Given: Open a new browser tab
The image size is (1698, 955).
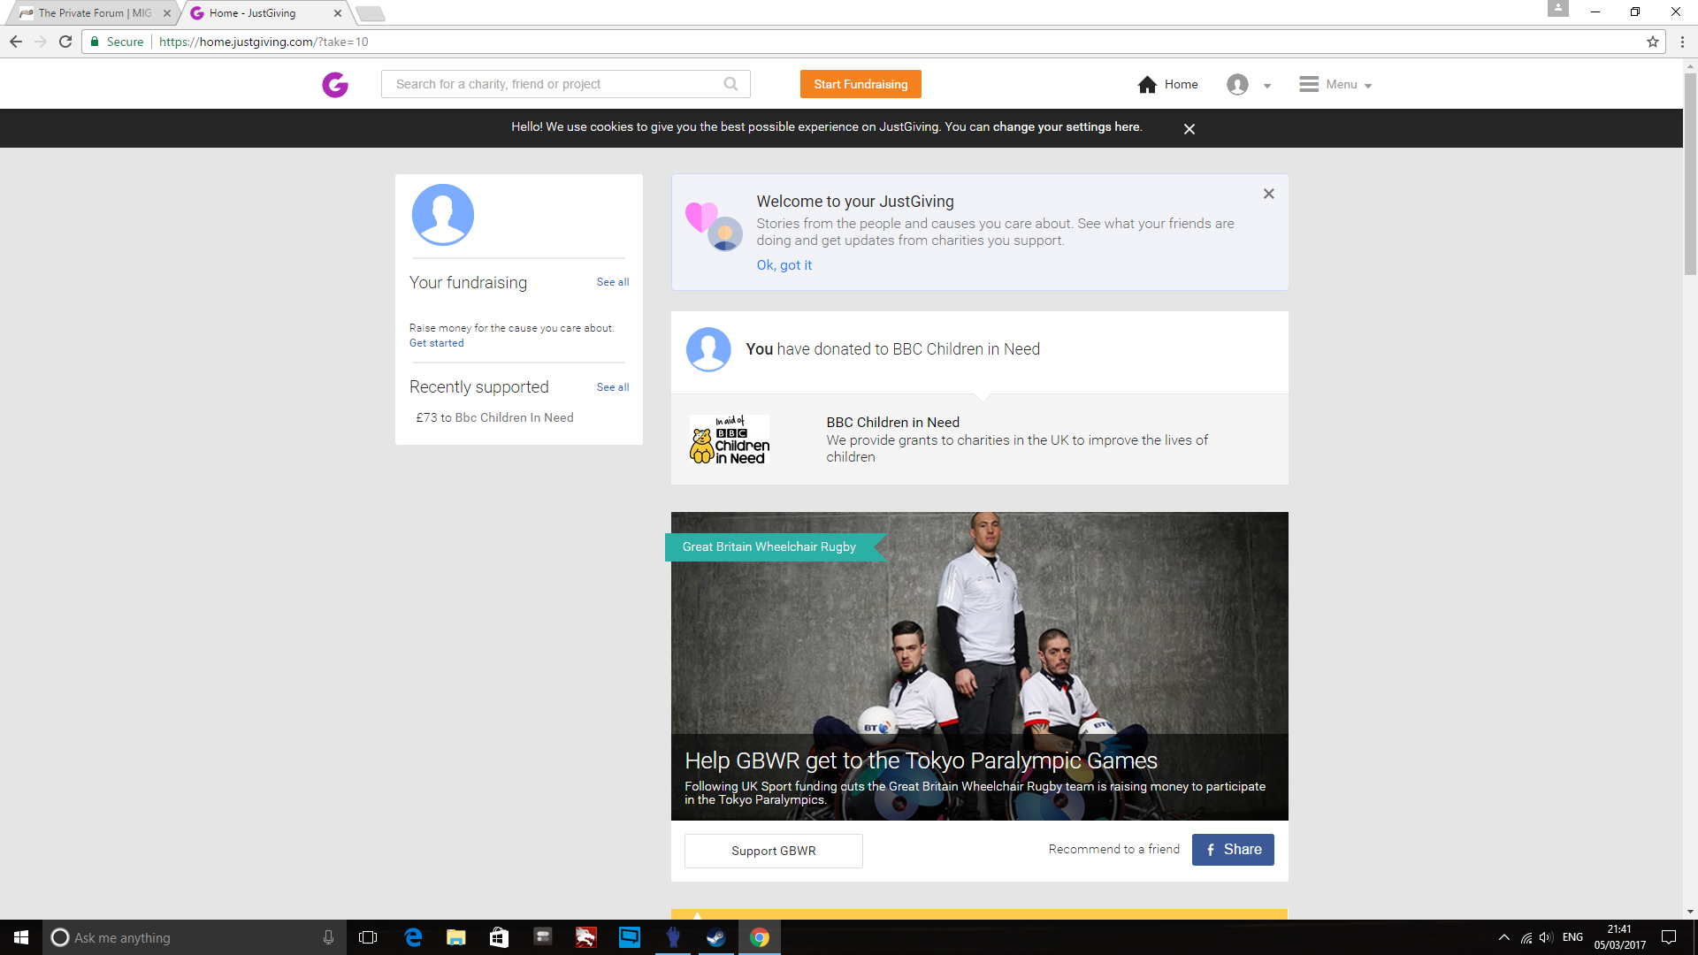Looking at the screenshot, I should pos(371,13).
